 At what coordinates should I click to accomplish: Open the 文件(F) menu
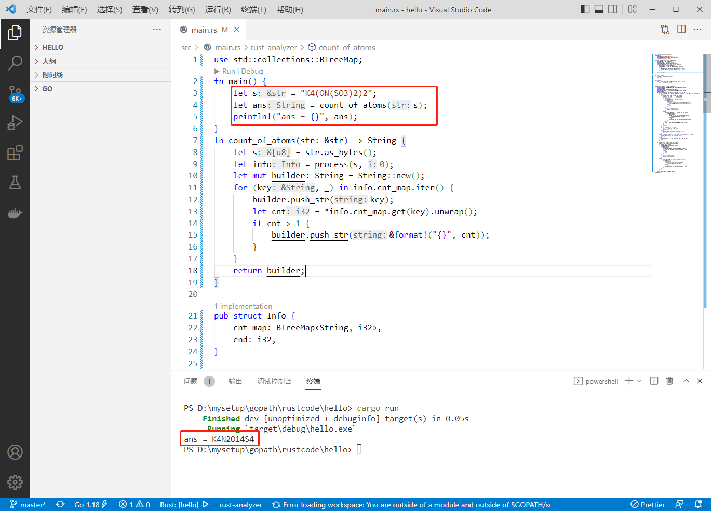(39, 9)
